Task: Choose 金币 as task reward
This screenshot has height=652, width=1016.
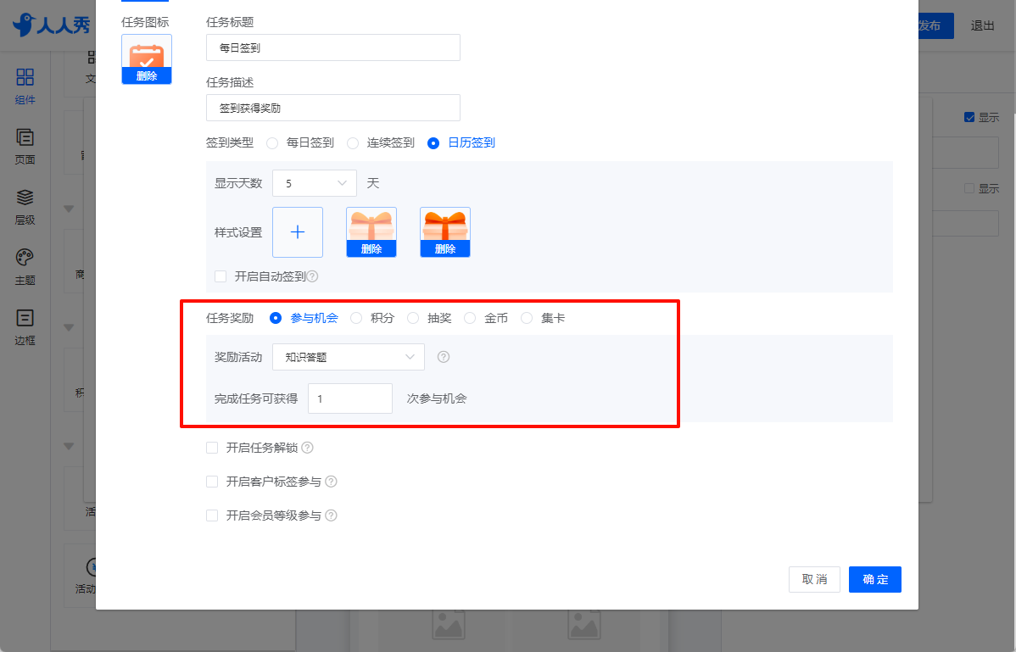Action: coord(470,318)
